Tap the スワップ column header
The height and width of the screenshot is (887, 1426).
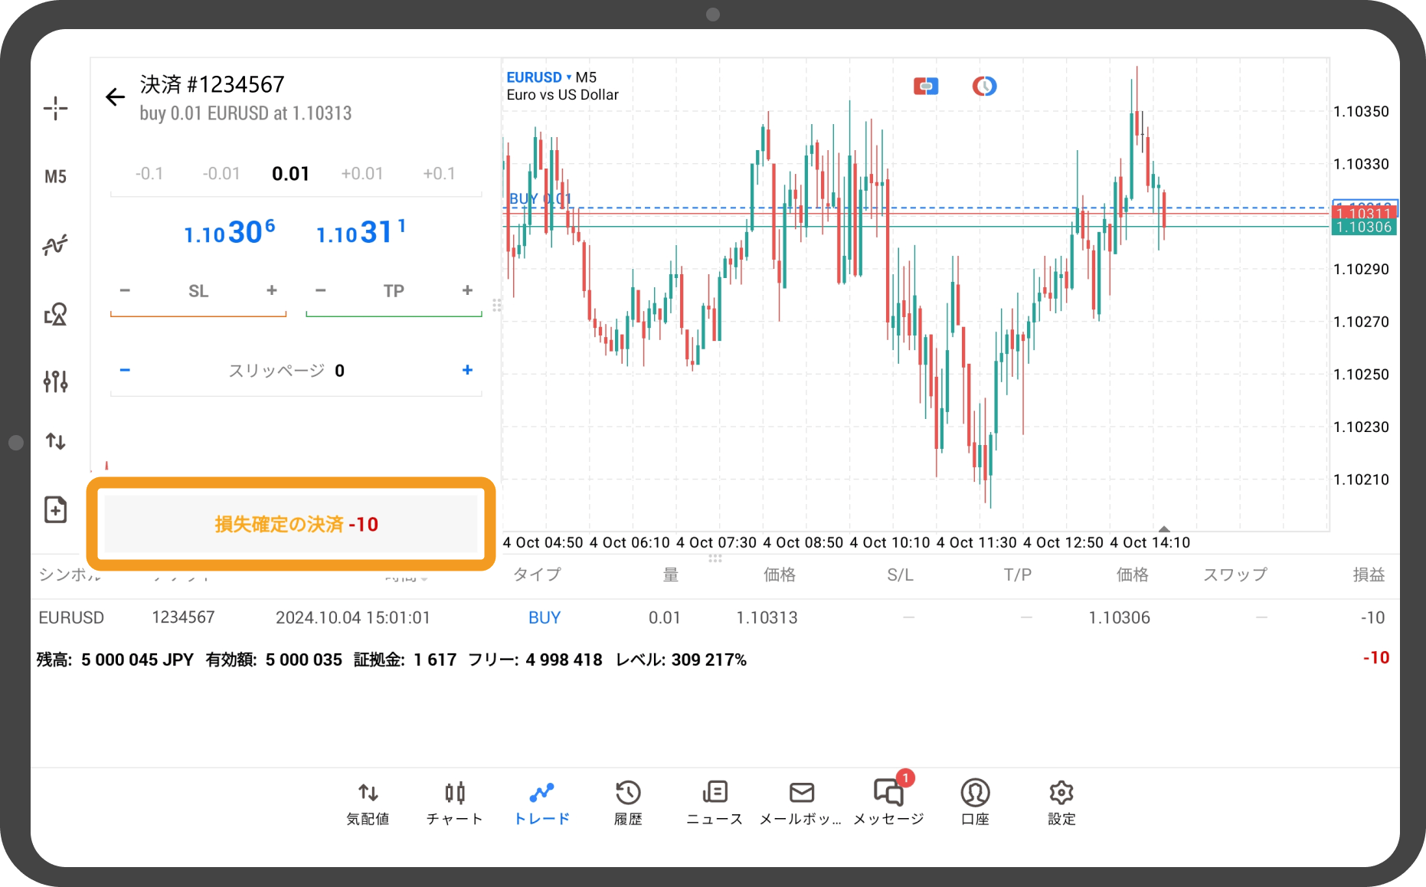1235,574
